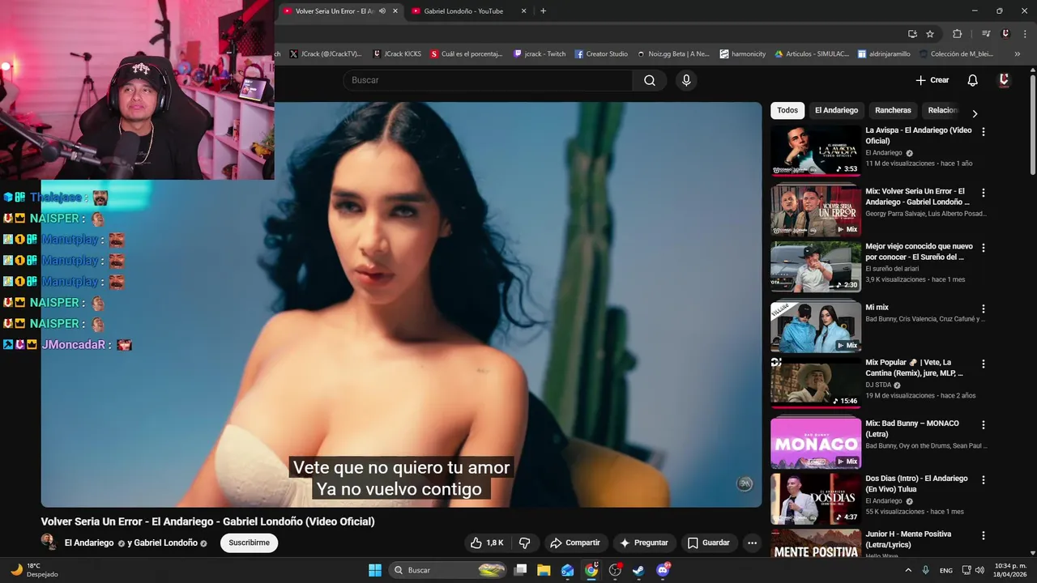This screenshot has width=1037, height=583.
Task: Subscribe using the Suscribirme button
Action: click(x=249, y=543)
